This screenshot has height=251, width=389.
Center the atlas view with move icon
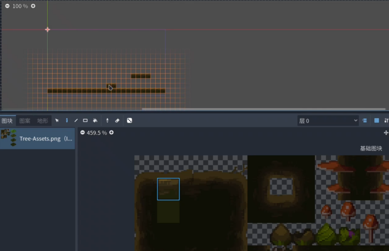coord(386,133)
